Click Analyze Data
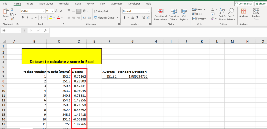Screen dimensions: 267x129 256,15
